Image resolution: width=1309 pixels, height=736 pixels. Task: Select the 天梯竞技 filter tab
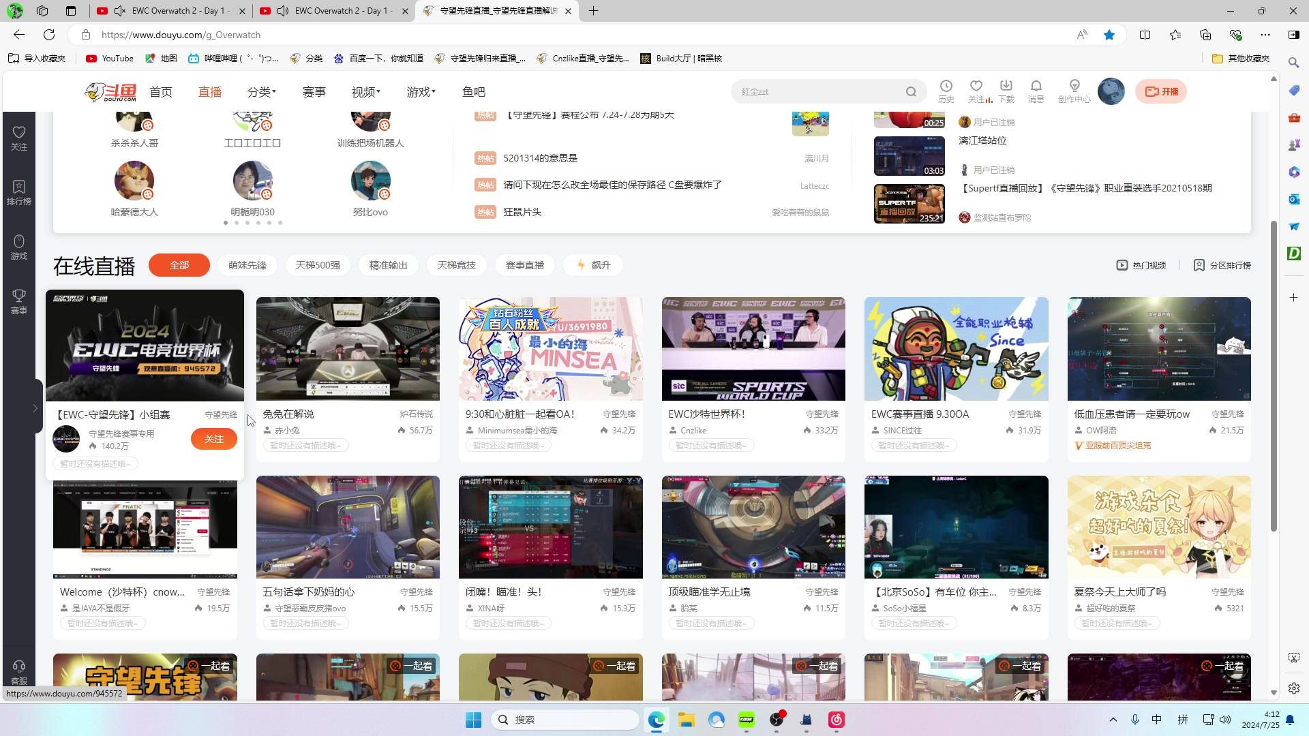pos(457,265)
